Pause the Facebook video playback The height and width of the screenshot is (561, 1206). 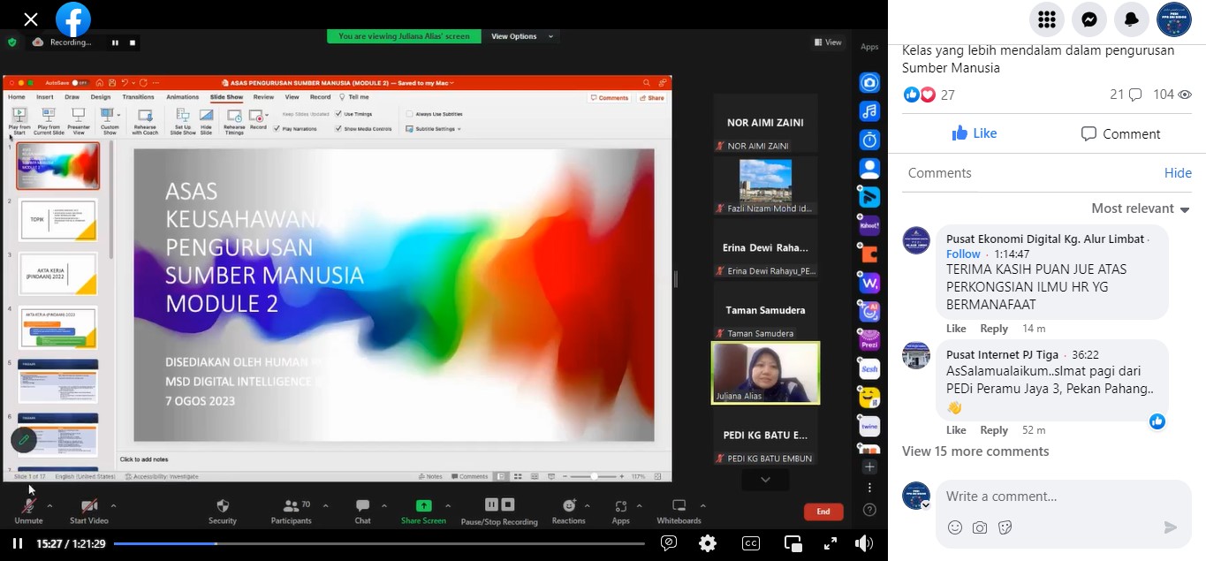17,543
